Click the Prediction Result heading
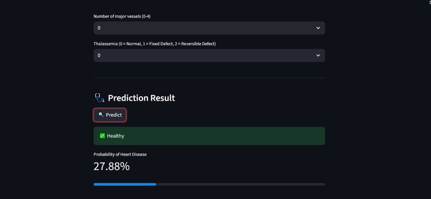This screenshot has width=431, height=199. pyautogui.click(x=141, y=98)
